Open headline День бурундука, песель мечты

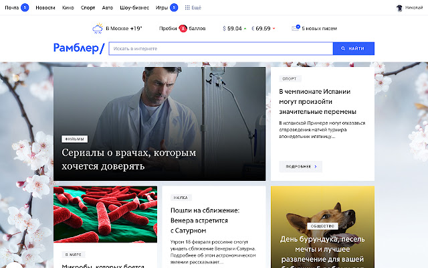(x=322, y=252)
